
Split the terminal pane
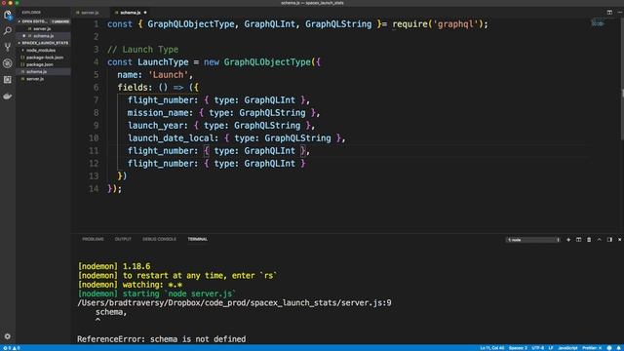(578, 240)
